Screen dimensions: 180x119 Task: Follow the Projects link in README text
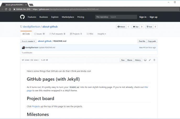click(x=36, y=106)
